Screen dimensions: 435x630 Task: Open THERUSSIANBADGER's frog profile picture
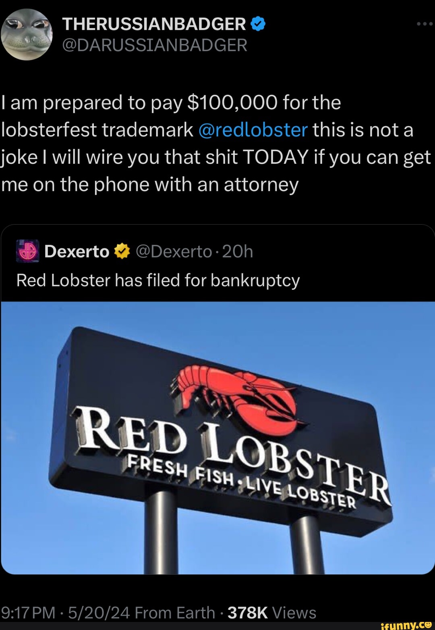pos(27,34)
